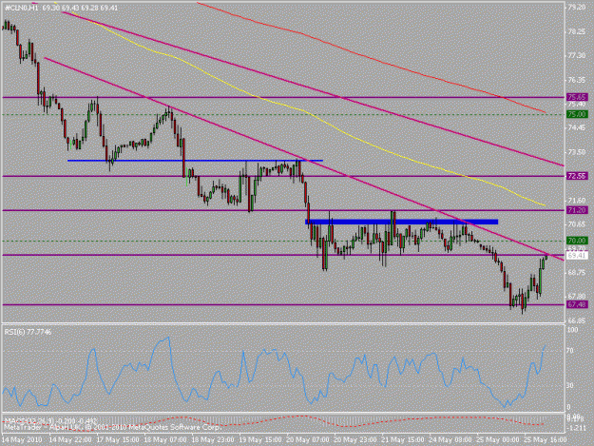Select the thick blue resistance rectangle near 70.75
The image size is (594, 446).
(402, 223)
